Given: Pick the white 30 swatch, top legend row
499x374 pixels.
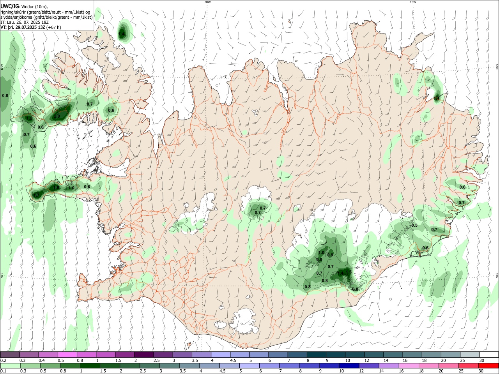Looking at the screenshot, I should coord(489,355).
